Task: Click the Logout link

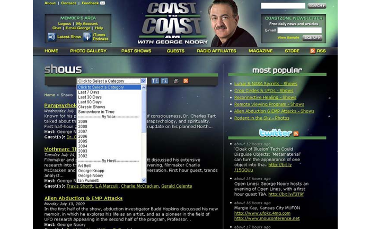Action: pyautogui.click(x=65, y=24)
